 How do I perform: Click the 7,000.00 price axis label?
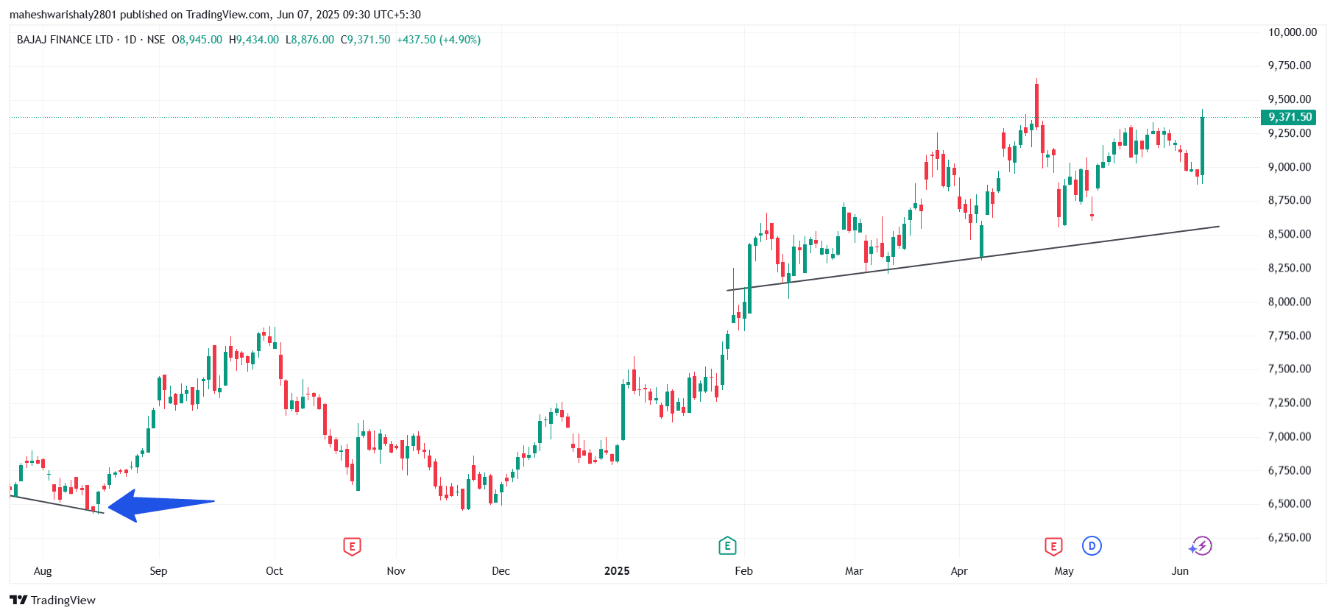(x=1290, y=436)
